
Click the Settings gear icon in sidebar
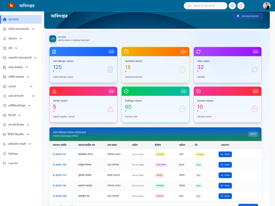[x=5, y=154]
